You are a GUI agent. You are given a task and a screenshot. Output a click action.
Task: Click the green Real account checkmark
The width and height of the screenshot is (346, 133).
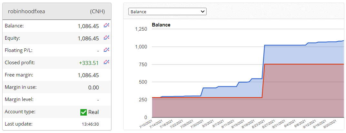(84, 112)
